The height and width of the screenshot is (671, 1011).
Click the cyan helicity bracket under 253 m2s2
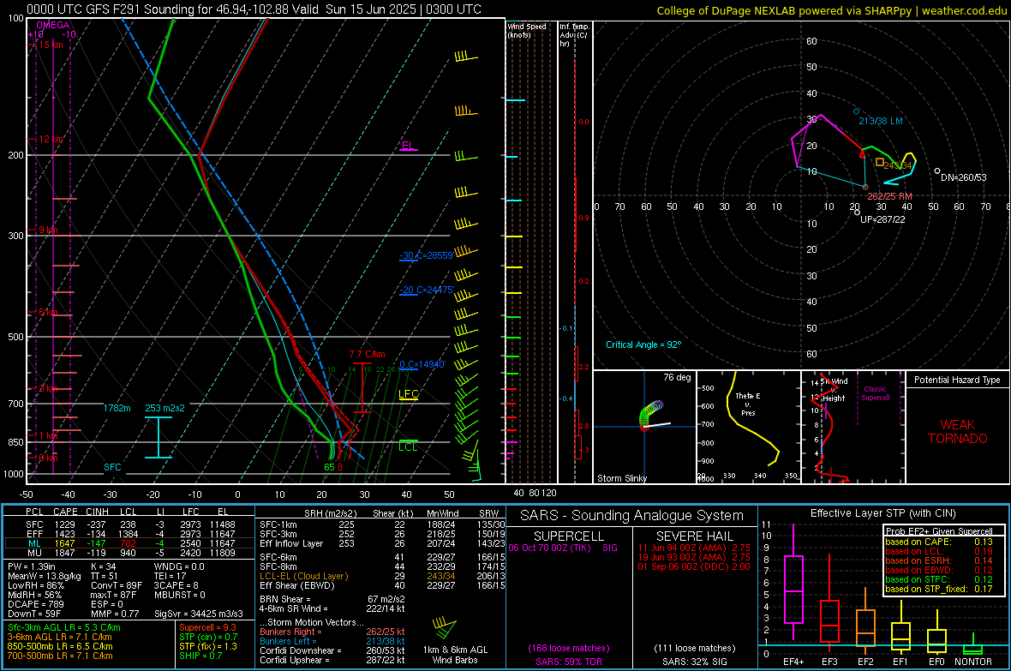(x=158, y=437)
